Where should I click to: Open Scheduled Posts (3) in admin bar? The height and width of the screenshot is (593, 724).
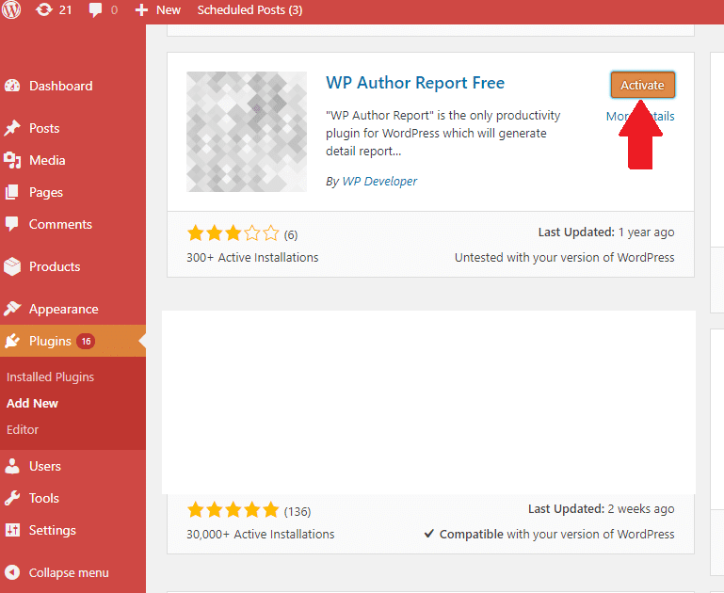point(249,9)
